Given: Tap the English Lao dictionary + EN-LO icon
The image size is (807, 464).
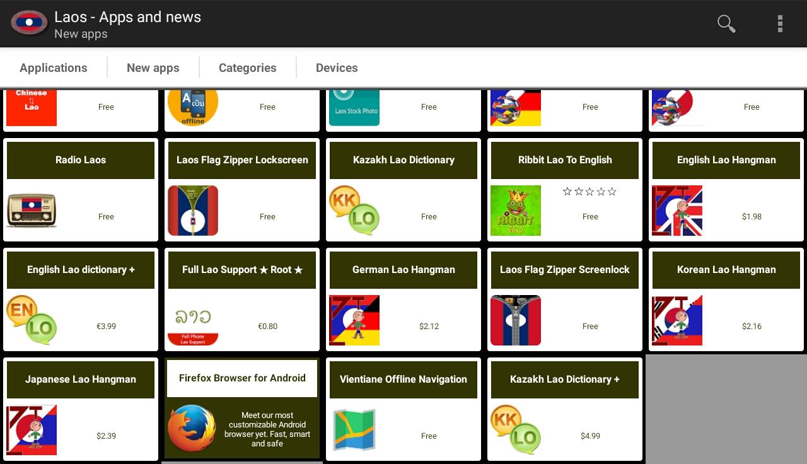Looking at the screenshot, I should tap(32, 320).
